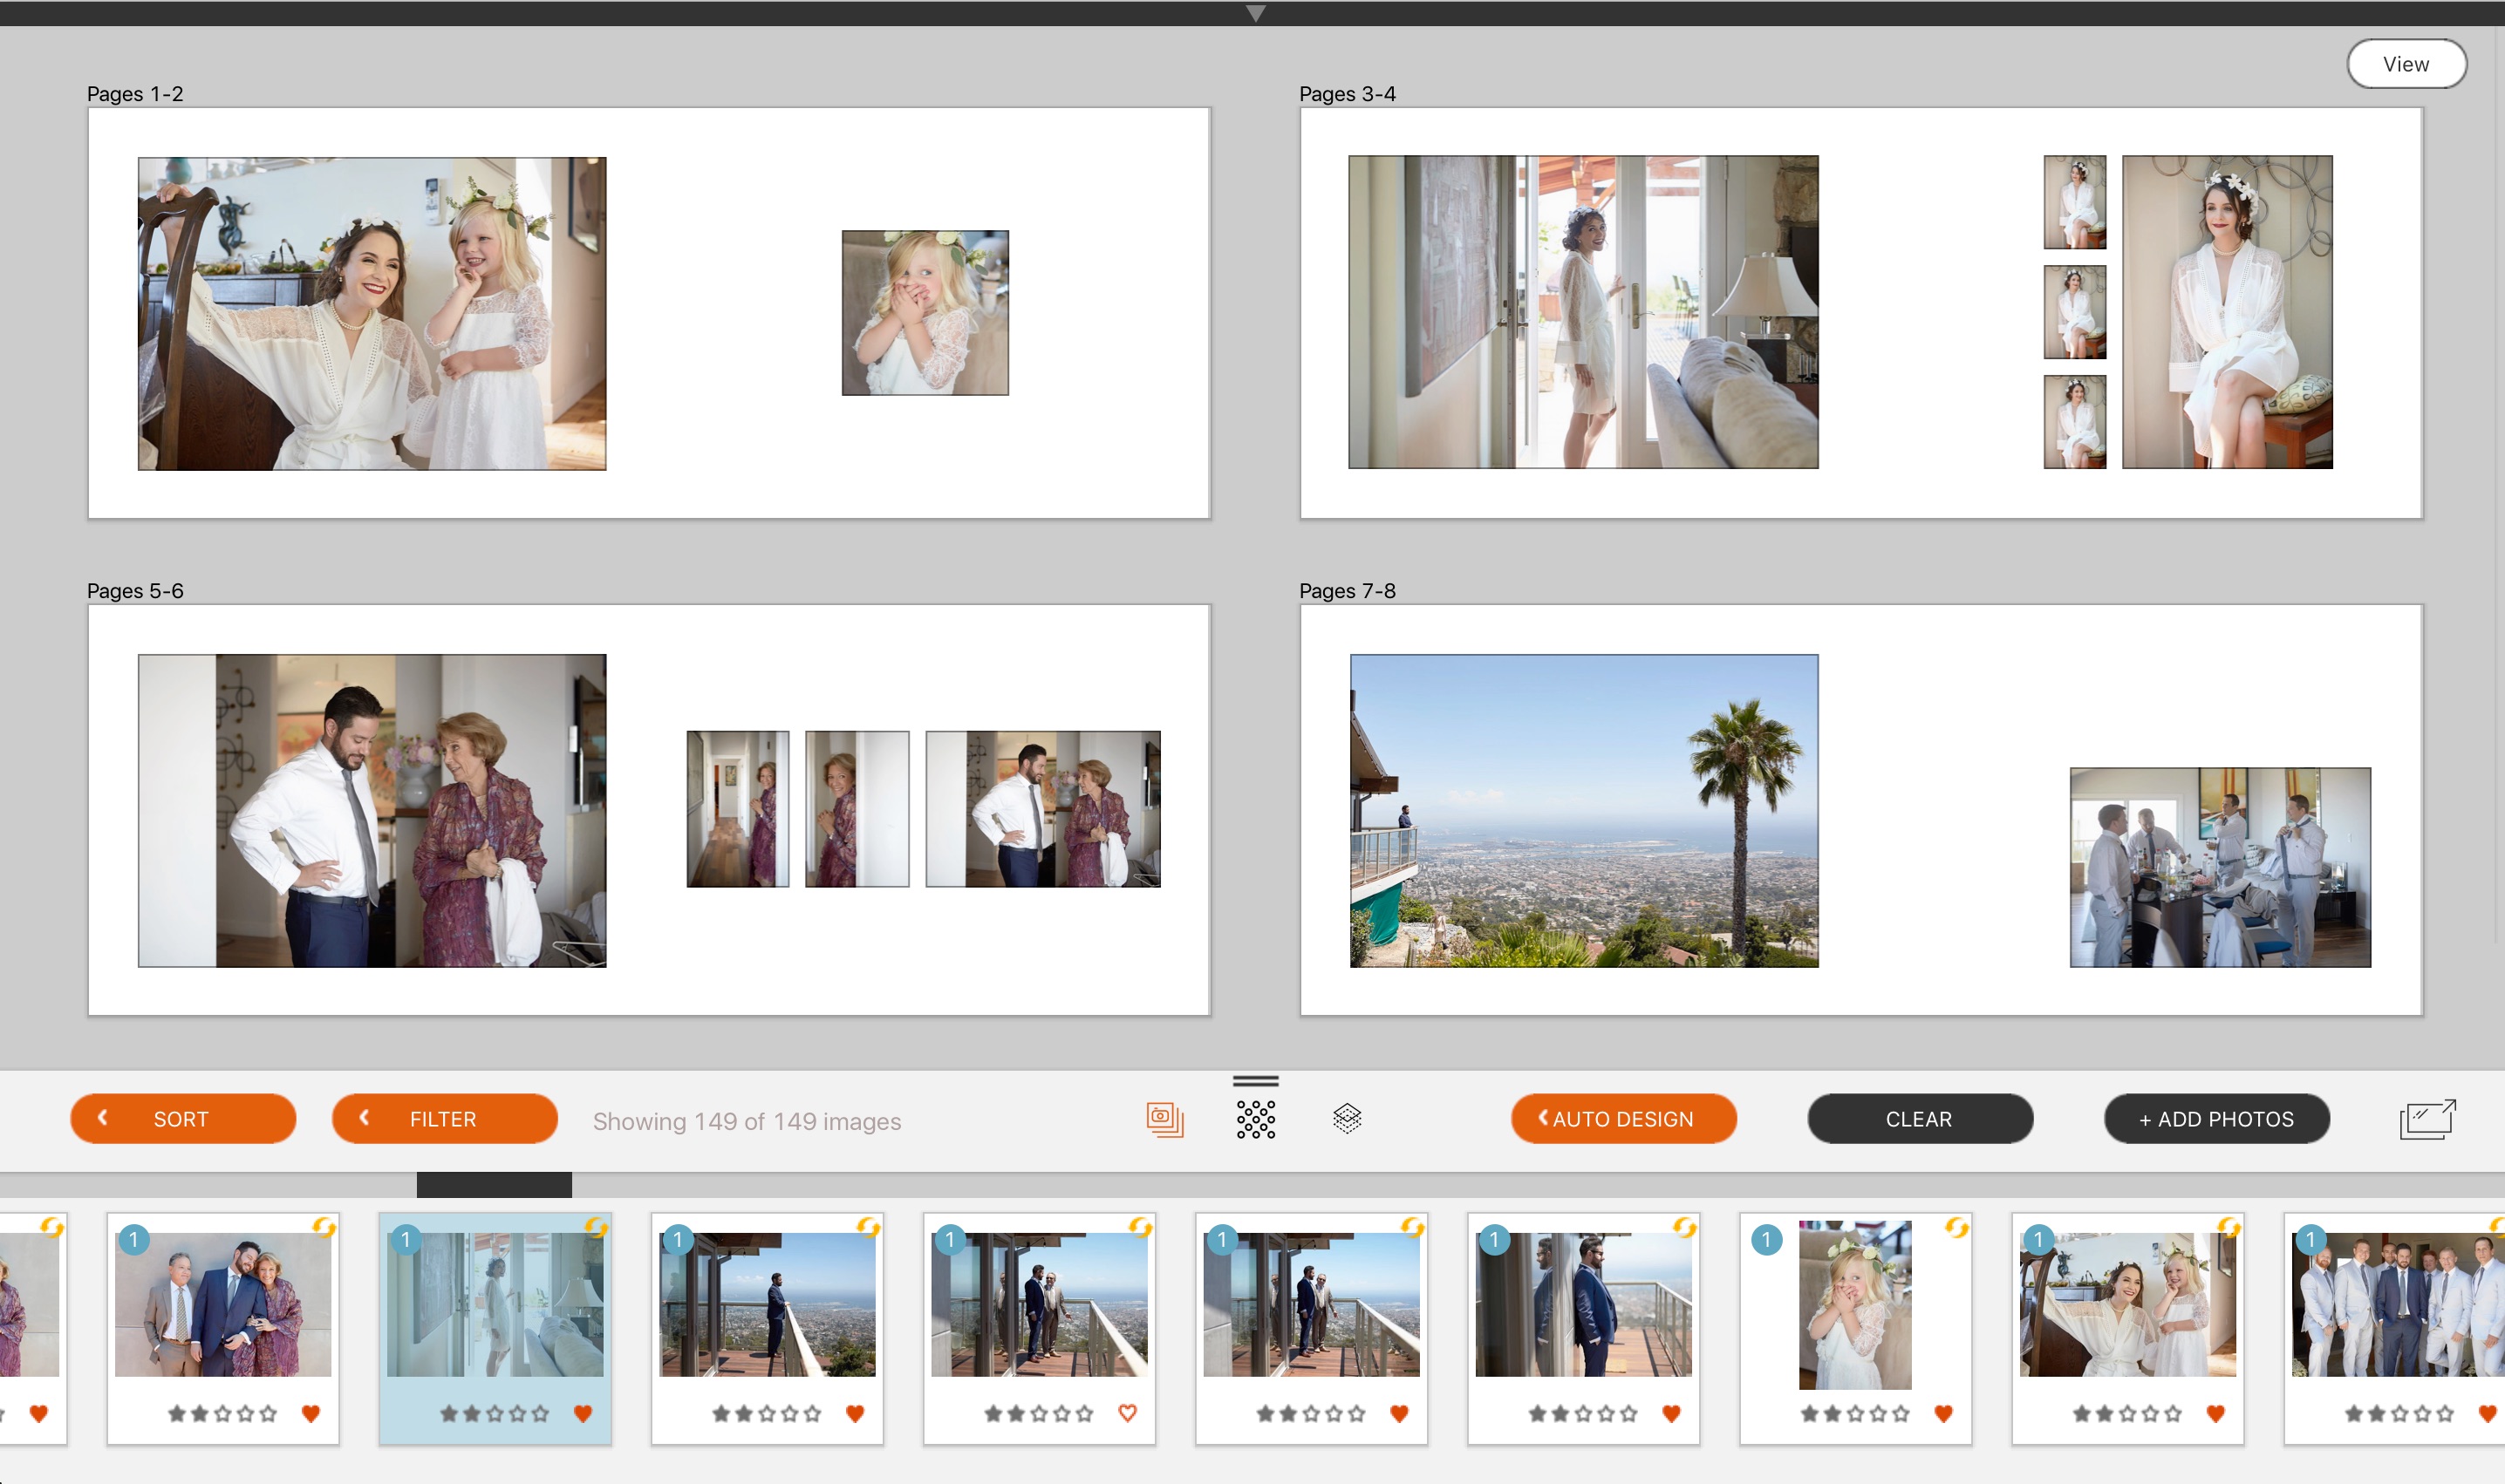Click the sync icon on the lone man railing thumbnail
2505x1484 pixels.
coord(869,1227)
